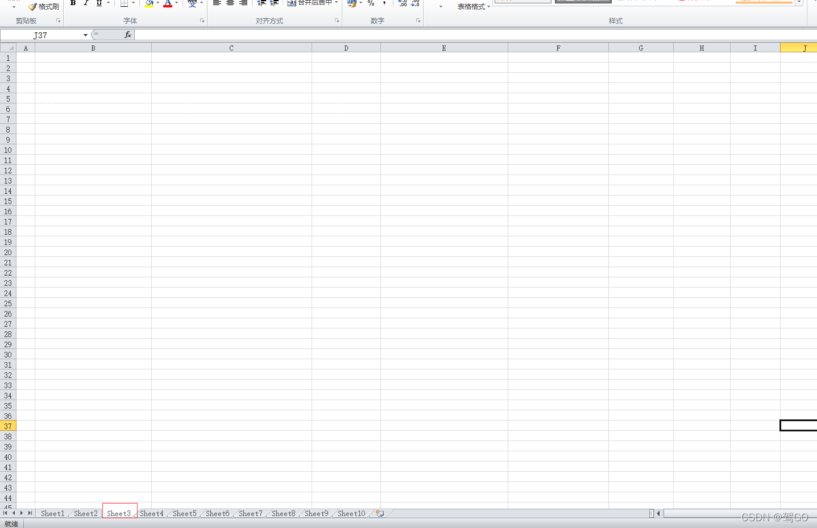Screen dimensions: 817x528
Task: Insert a new worksheet icon
Action: (x=380, y=513)
